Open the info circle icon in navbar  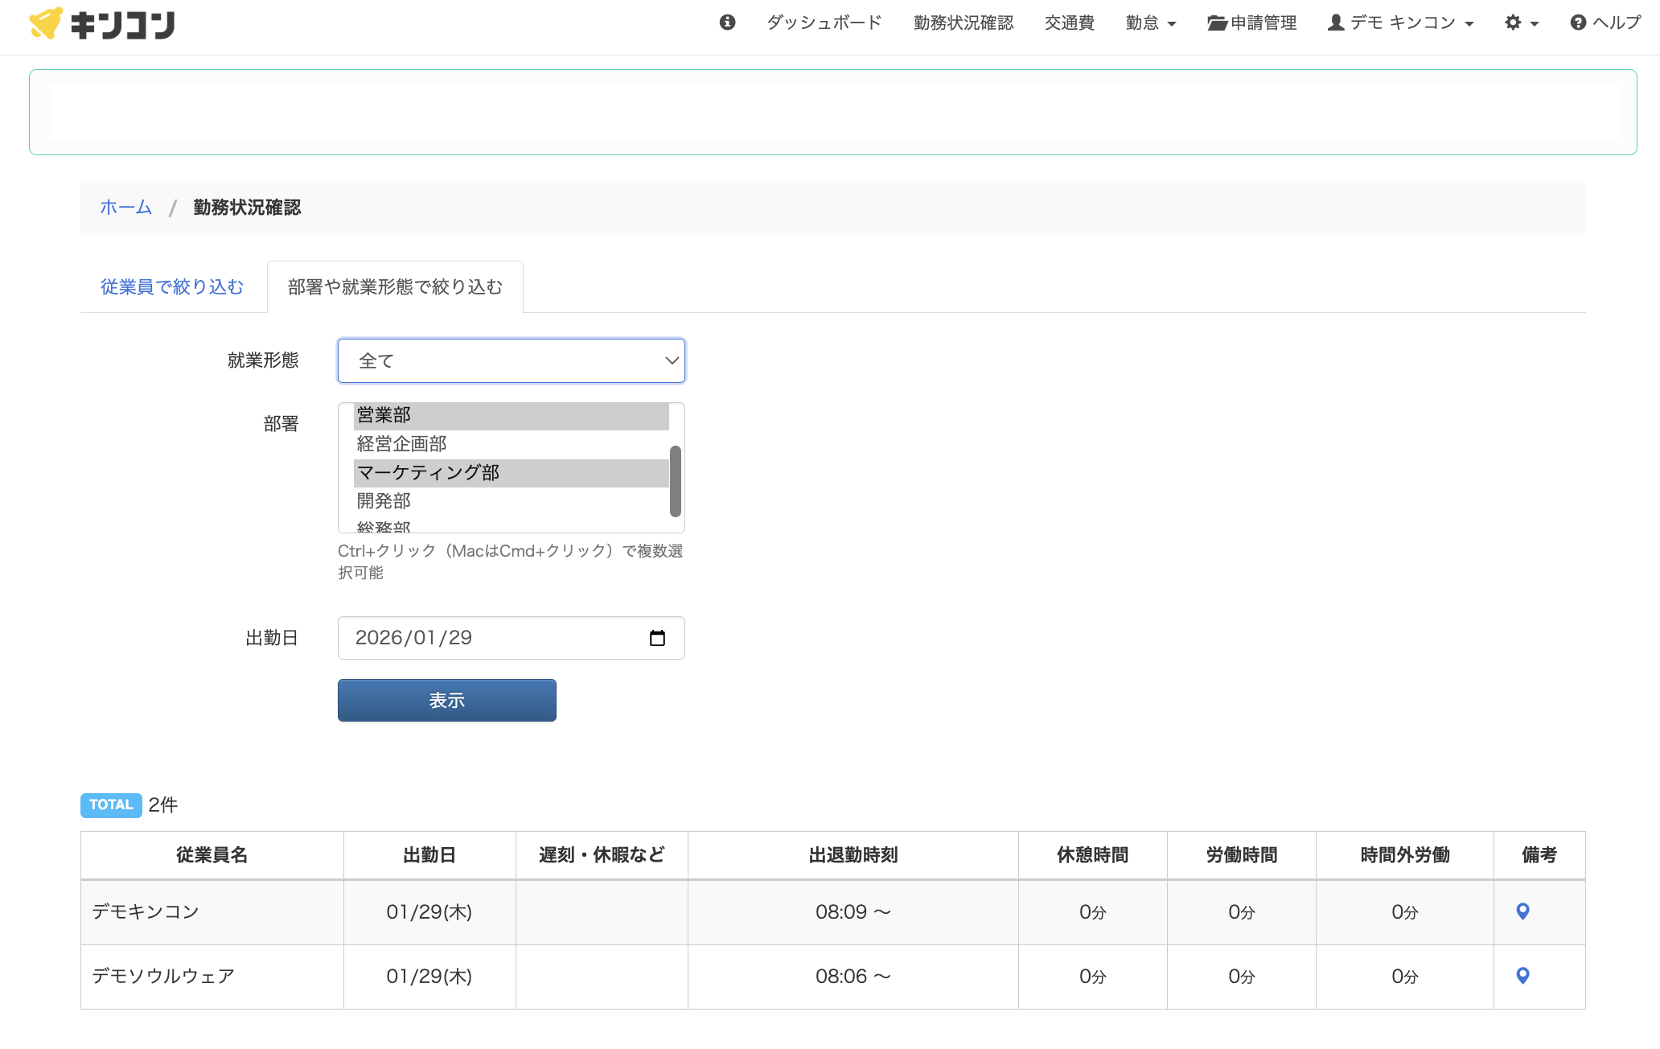tap(727, 23)
